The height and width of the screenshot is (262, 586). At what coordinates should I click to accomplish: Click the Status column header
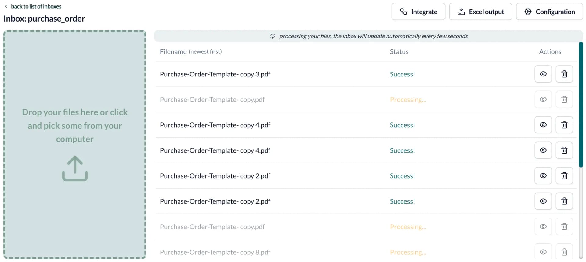click(399, 51)
